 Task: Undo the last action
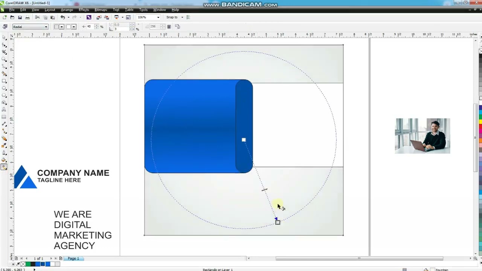[x=63, y=17]
